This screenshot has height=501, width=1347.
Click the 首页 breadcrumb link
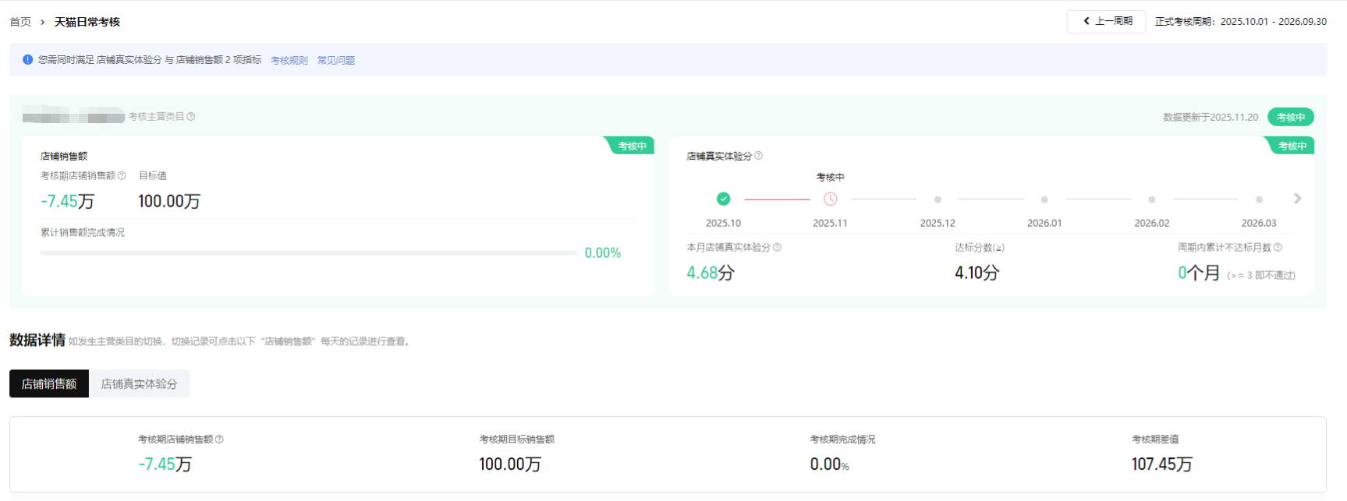tap(20, 22)
